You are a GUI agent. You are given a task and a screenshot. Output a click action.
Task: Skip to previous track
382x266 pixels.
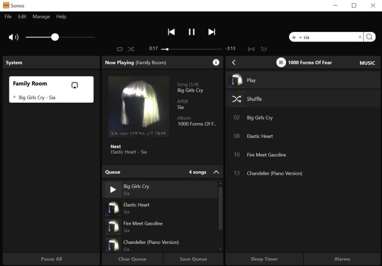click(x=171, y=32)
